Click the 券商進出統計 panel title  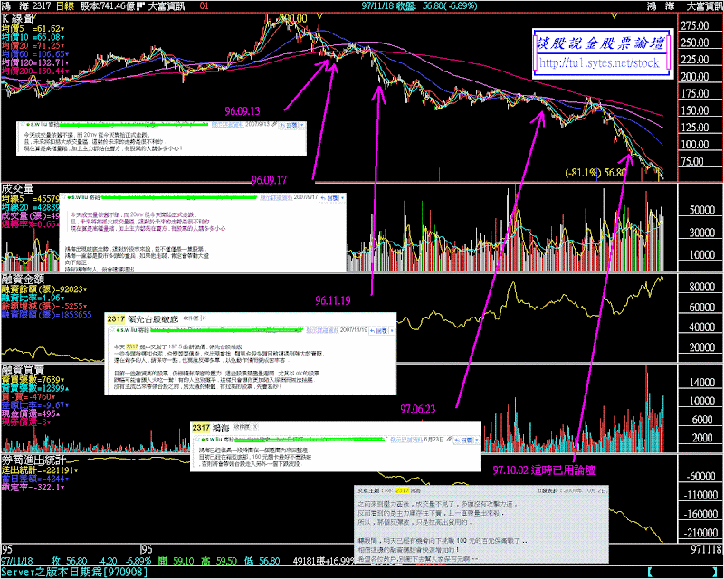pyautogui.click(x=33, y=460)
